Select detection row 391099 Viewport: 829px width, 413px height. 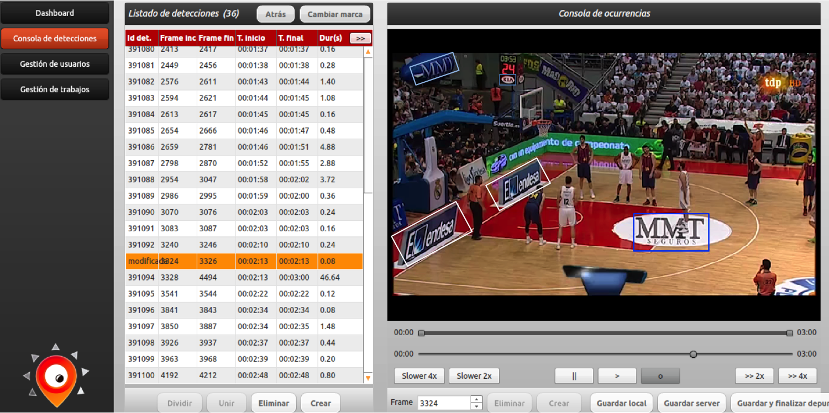244,359
